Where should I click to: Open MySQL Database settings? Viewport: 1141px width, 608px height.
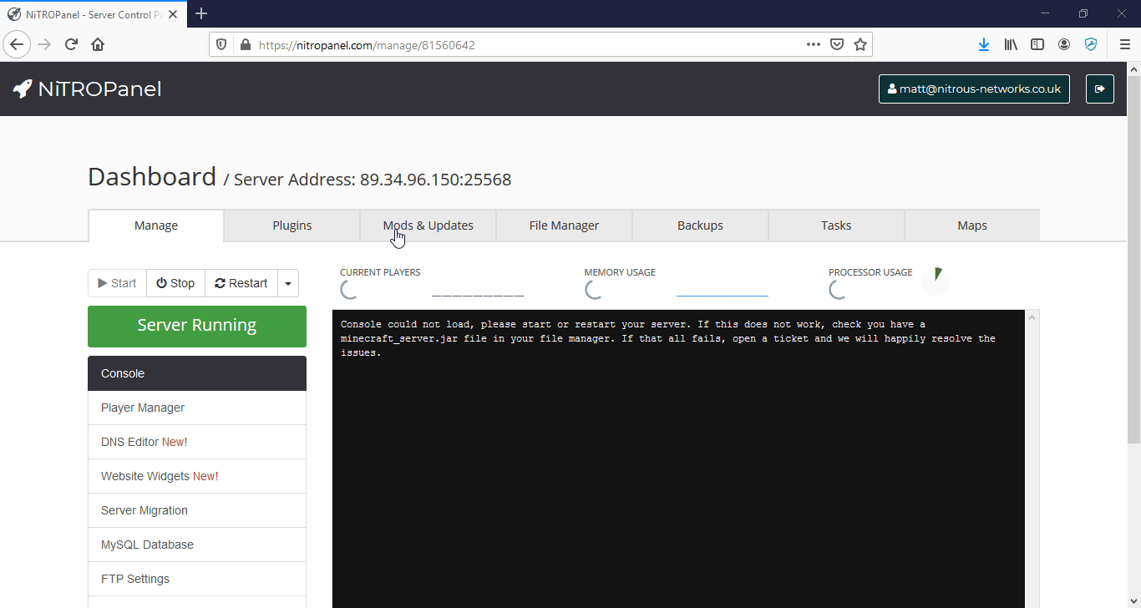tap(197, 545)
